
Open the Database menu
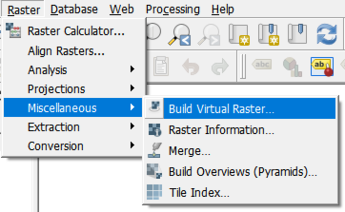[74, 9]
